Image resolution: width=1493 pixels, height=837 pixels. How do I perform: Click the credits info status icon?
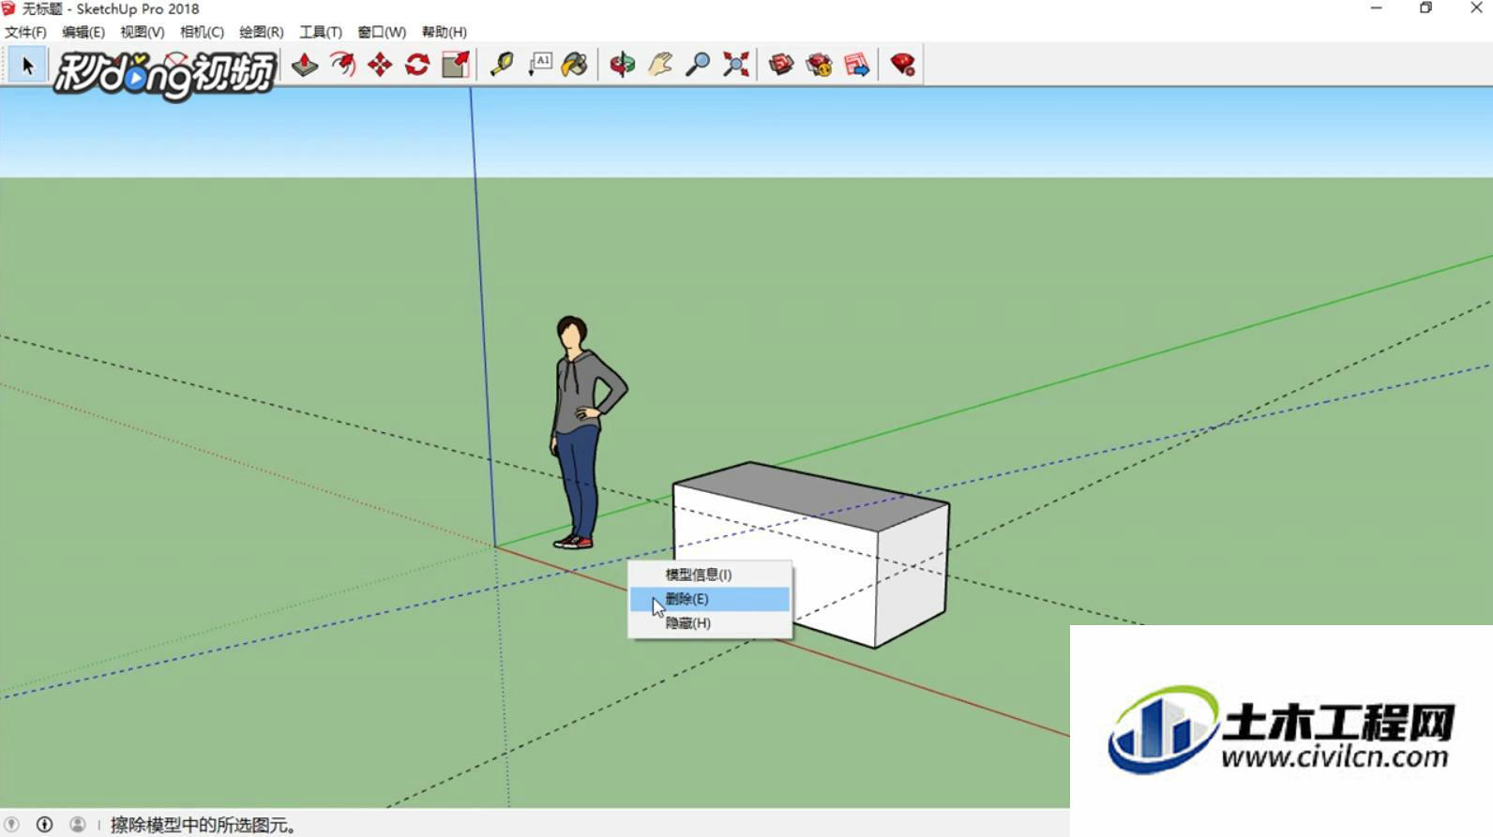[x=44, y=824]
